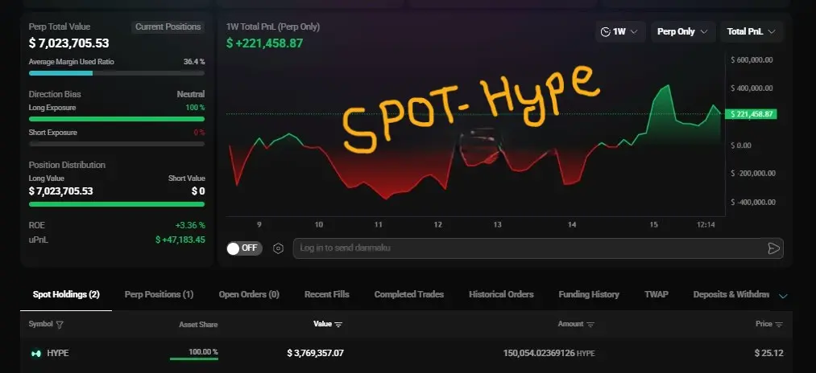Screen dimensions: 816x373
Task: Open the Historical Orders tab
Action: tap(501, 294)
